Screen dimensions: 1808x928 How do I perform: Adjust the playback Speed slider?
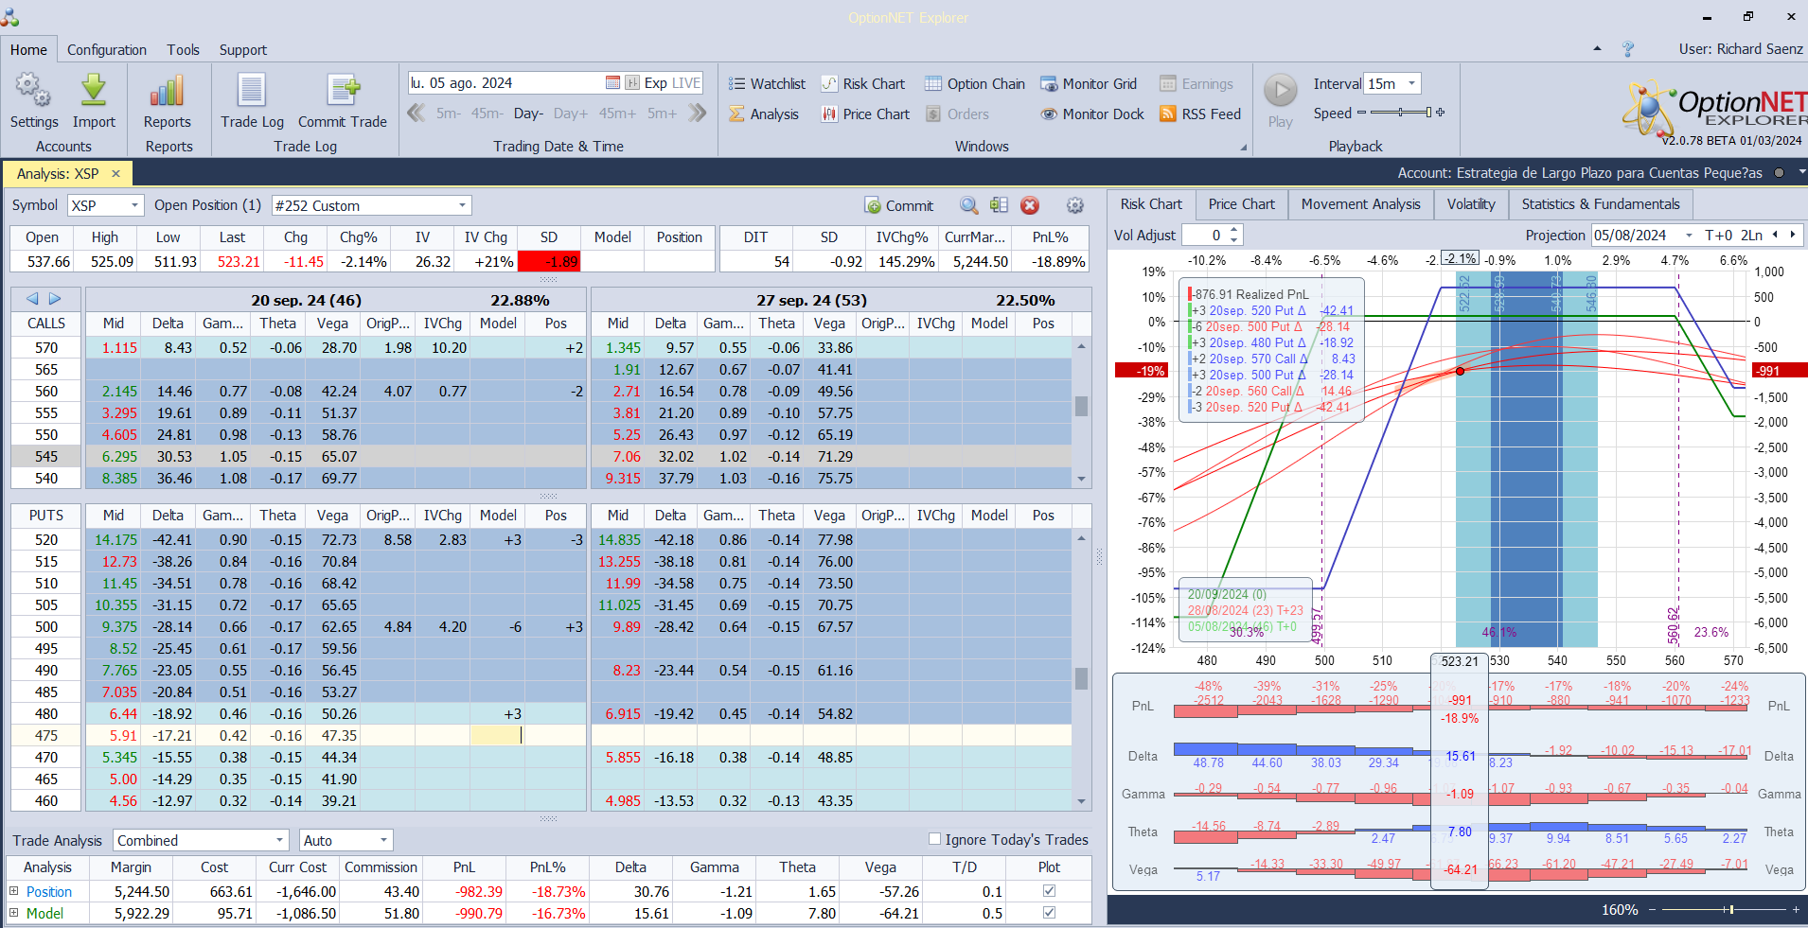[1401, 113]
